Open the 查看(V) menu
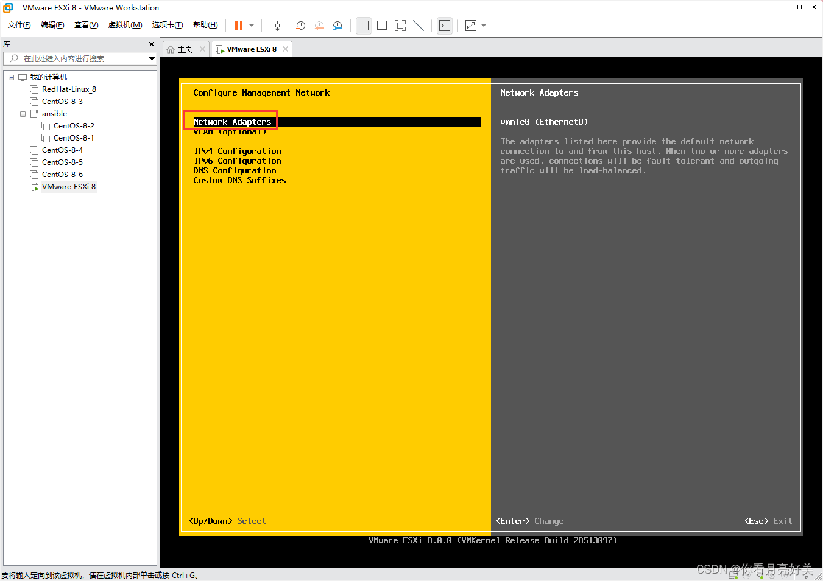Image resolution: width=823 pixels, height=581 pixels. pyautogui.click(x=86, y=25)
